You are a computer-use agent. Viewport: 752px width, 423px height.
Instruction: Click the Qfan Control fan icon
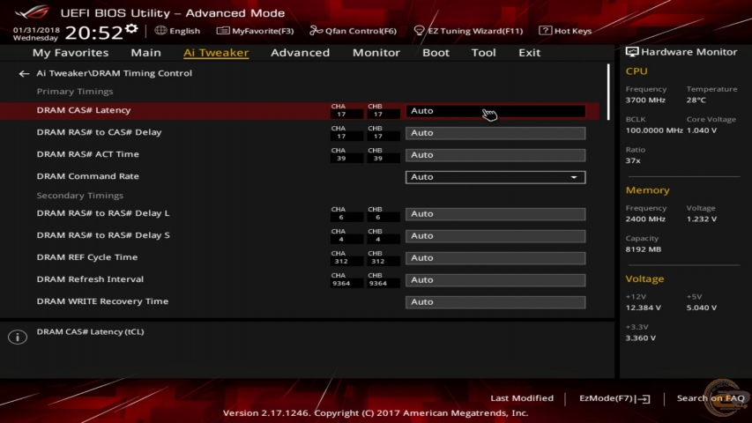(x=316, y=31)
